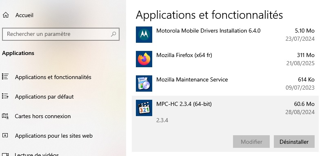Click the Applications par défaut icon
Viewport: 333px width, 156px height.
pos(5,96)
